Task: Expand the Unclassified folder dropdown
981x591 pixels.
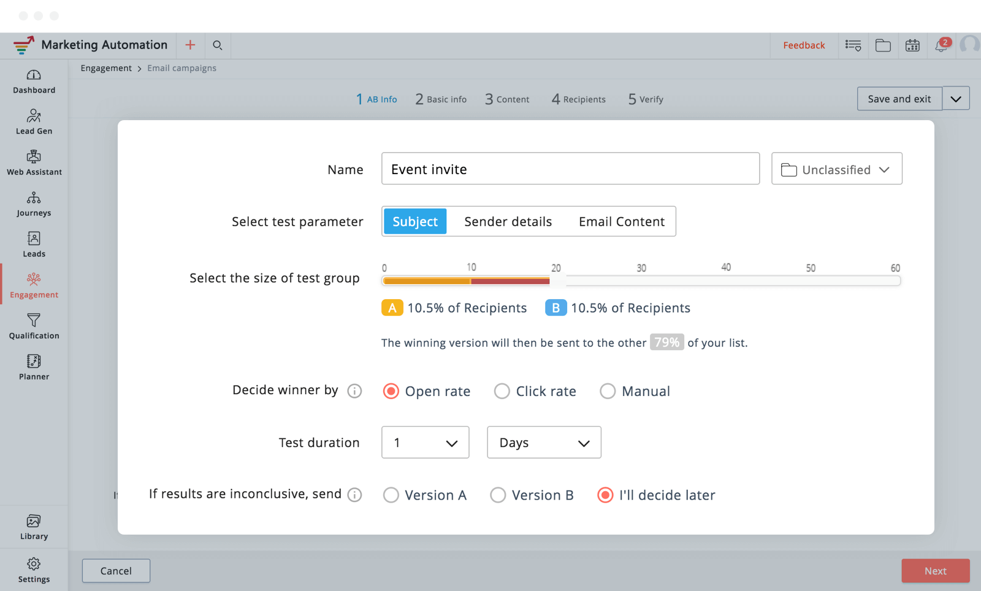Action: (836, 169)
